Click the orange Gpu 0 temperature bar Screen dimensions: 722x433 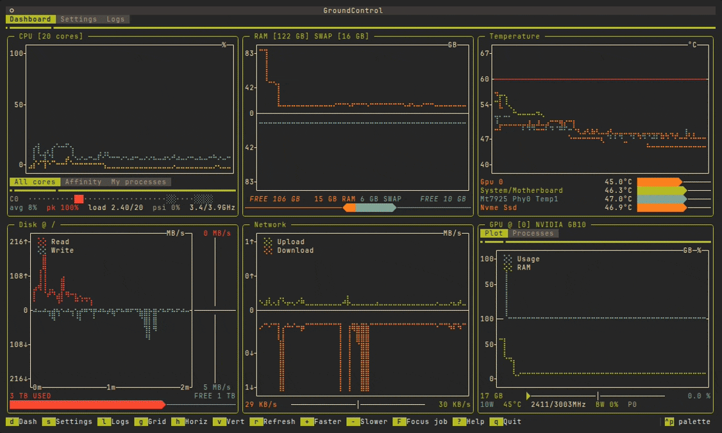click(x=659, y=182)
